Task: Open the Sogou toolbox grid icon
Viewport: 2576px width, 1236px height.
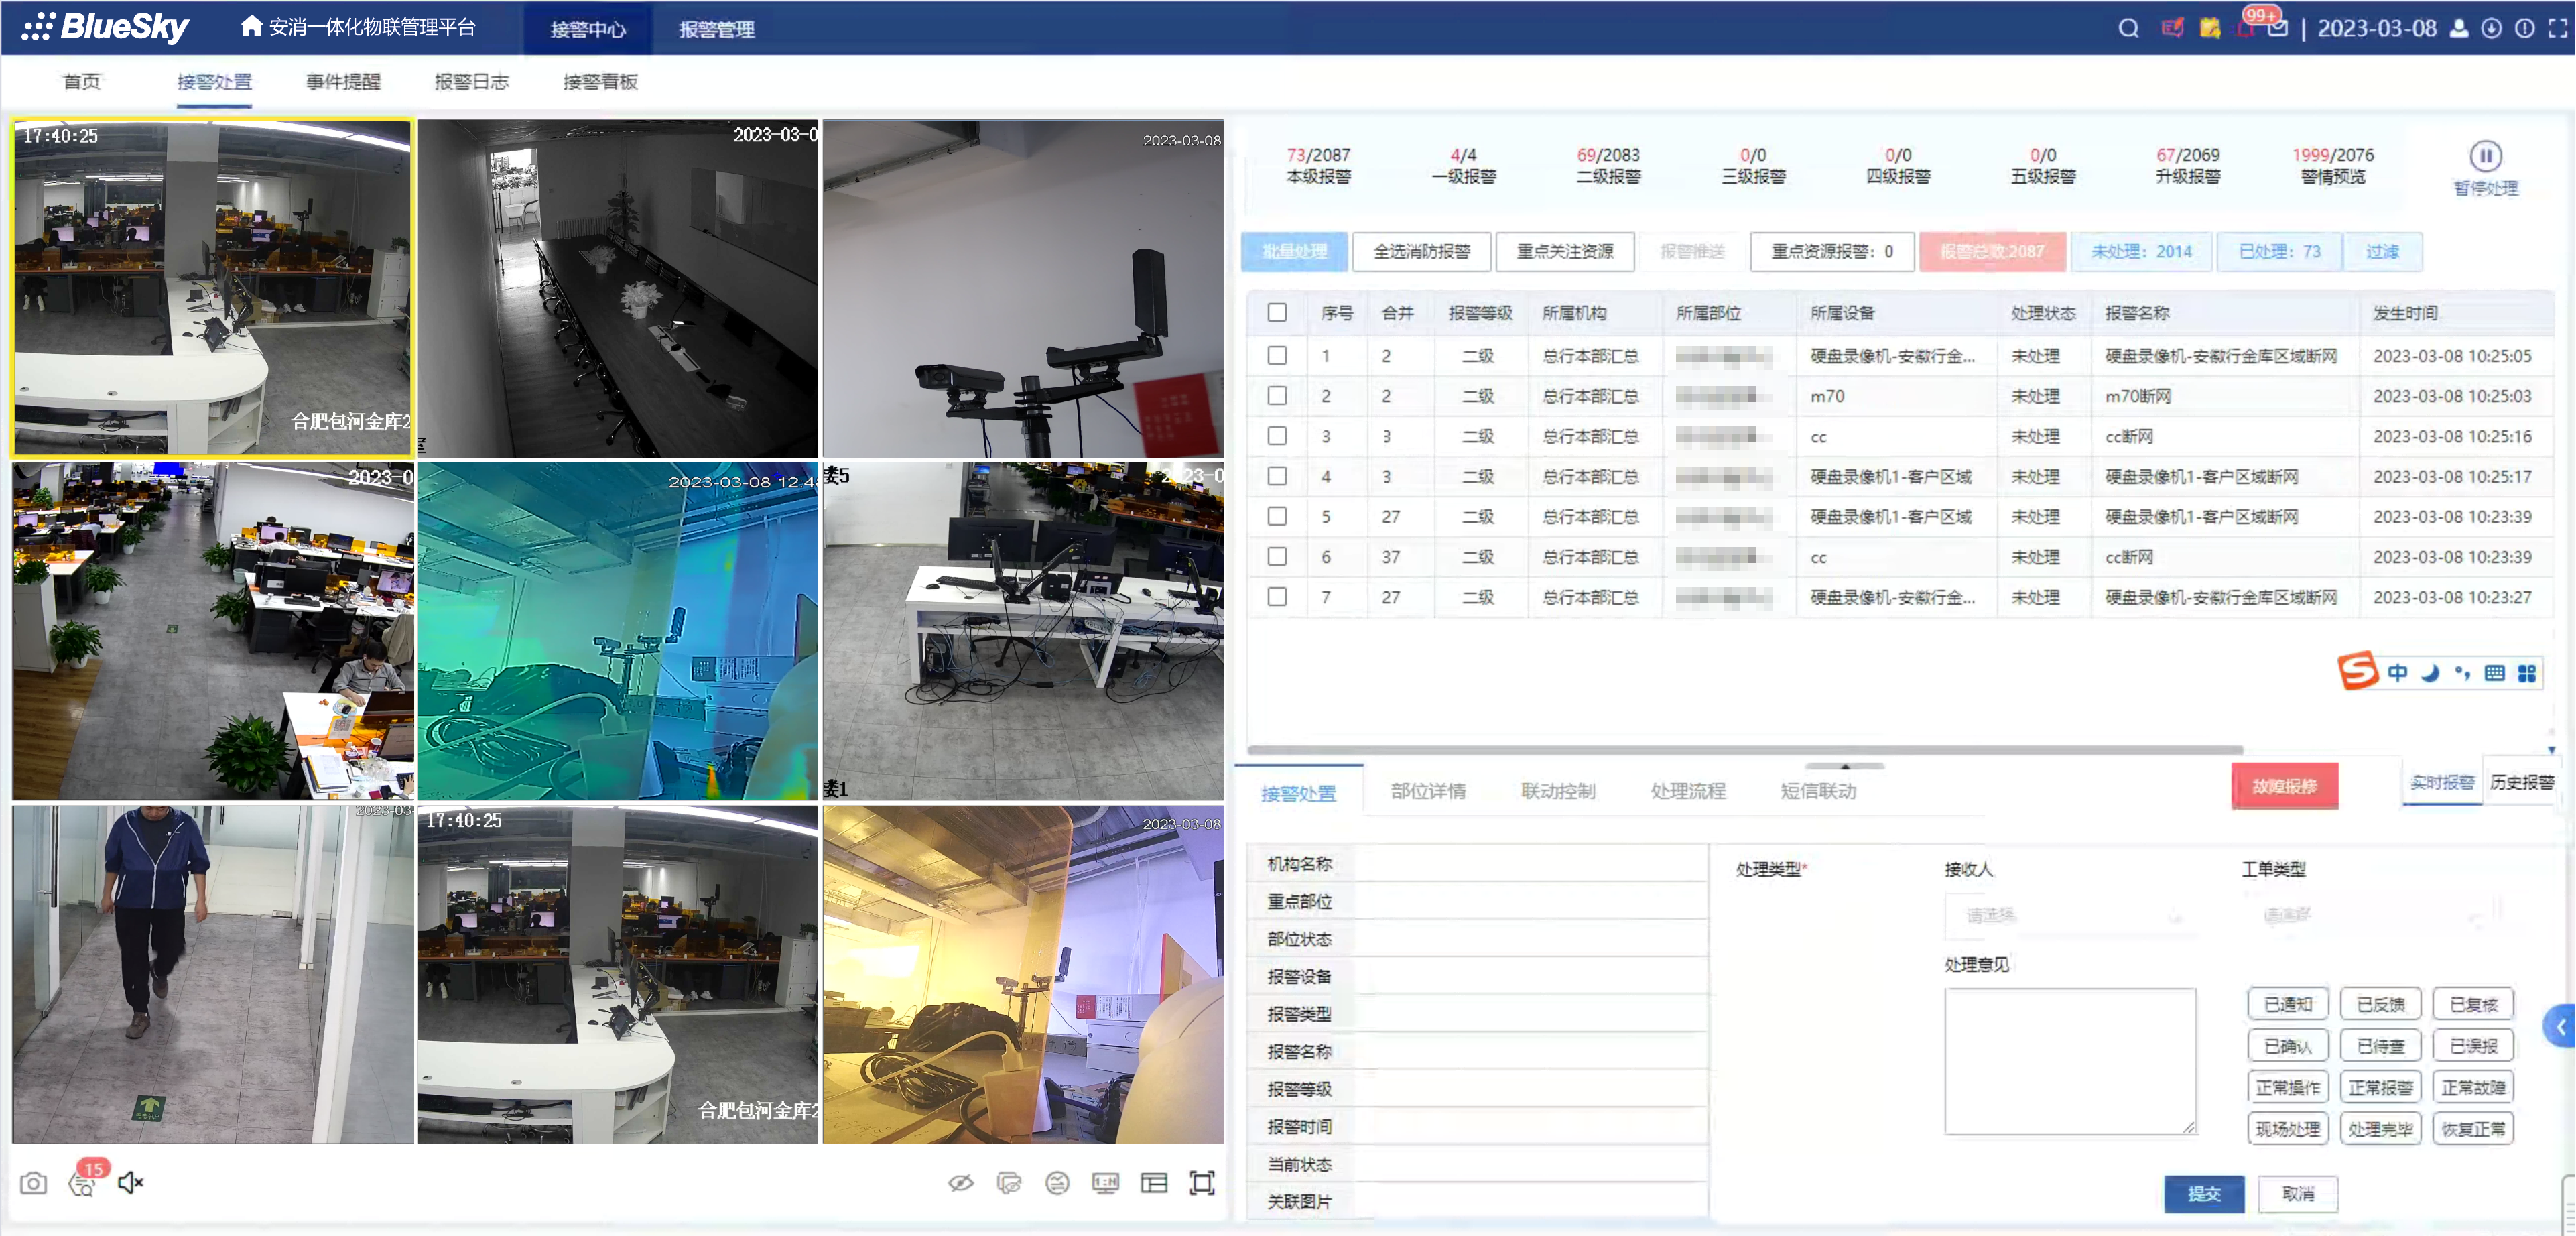Action: coord(2527,673)
